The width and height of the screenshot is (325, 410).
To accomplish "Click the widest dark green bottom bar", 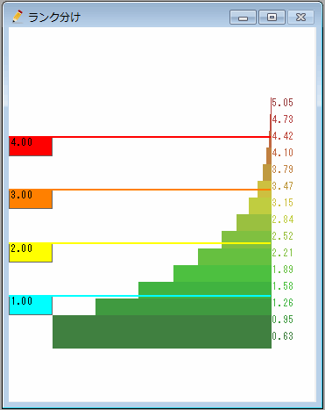I will 162,332.
